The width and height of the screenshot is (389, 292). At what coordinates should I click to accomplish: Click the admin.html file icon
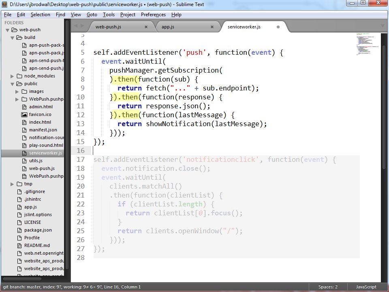24,107
